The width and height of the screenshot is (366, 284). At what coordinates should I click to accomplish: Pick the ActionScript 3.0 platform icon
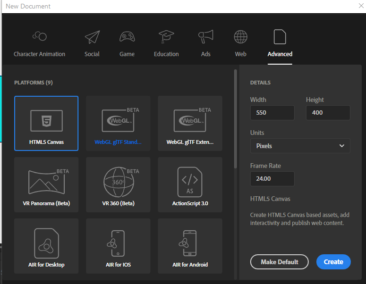click(x=190, y=182)
